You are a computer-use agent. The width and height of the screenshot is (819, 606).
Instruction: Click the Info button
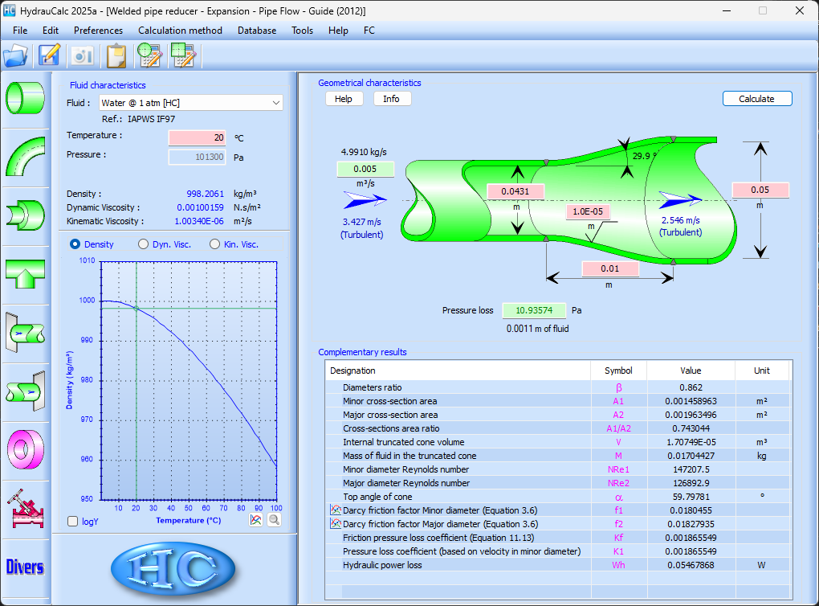(391, 99)
